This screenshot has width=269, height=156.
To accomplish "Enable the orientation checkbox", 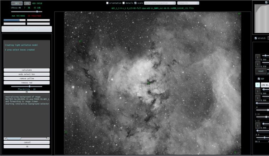I will pyautogui.click(x=107, y=3).
